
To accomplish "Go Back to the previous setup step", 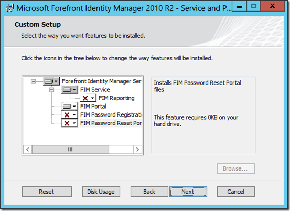I will (x=149, y=192).
